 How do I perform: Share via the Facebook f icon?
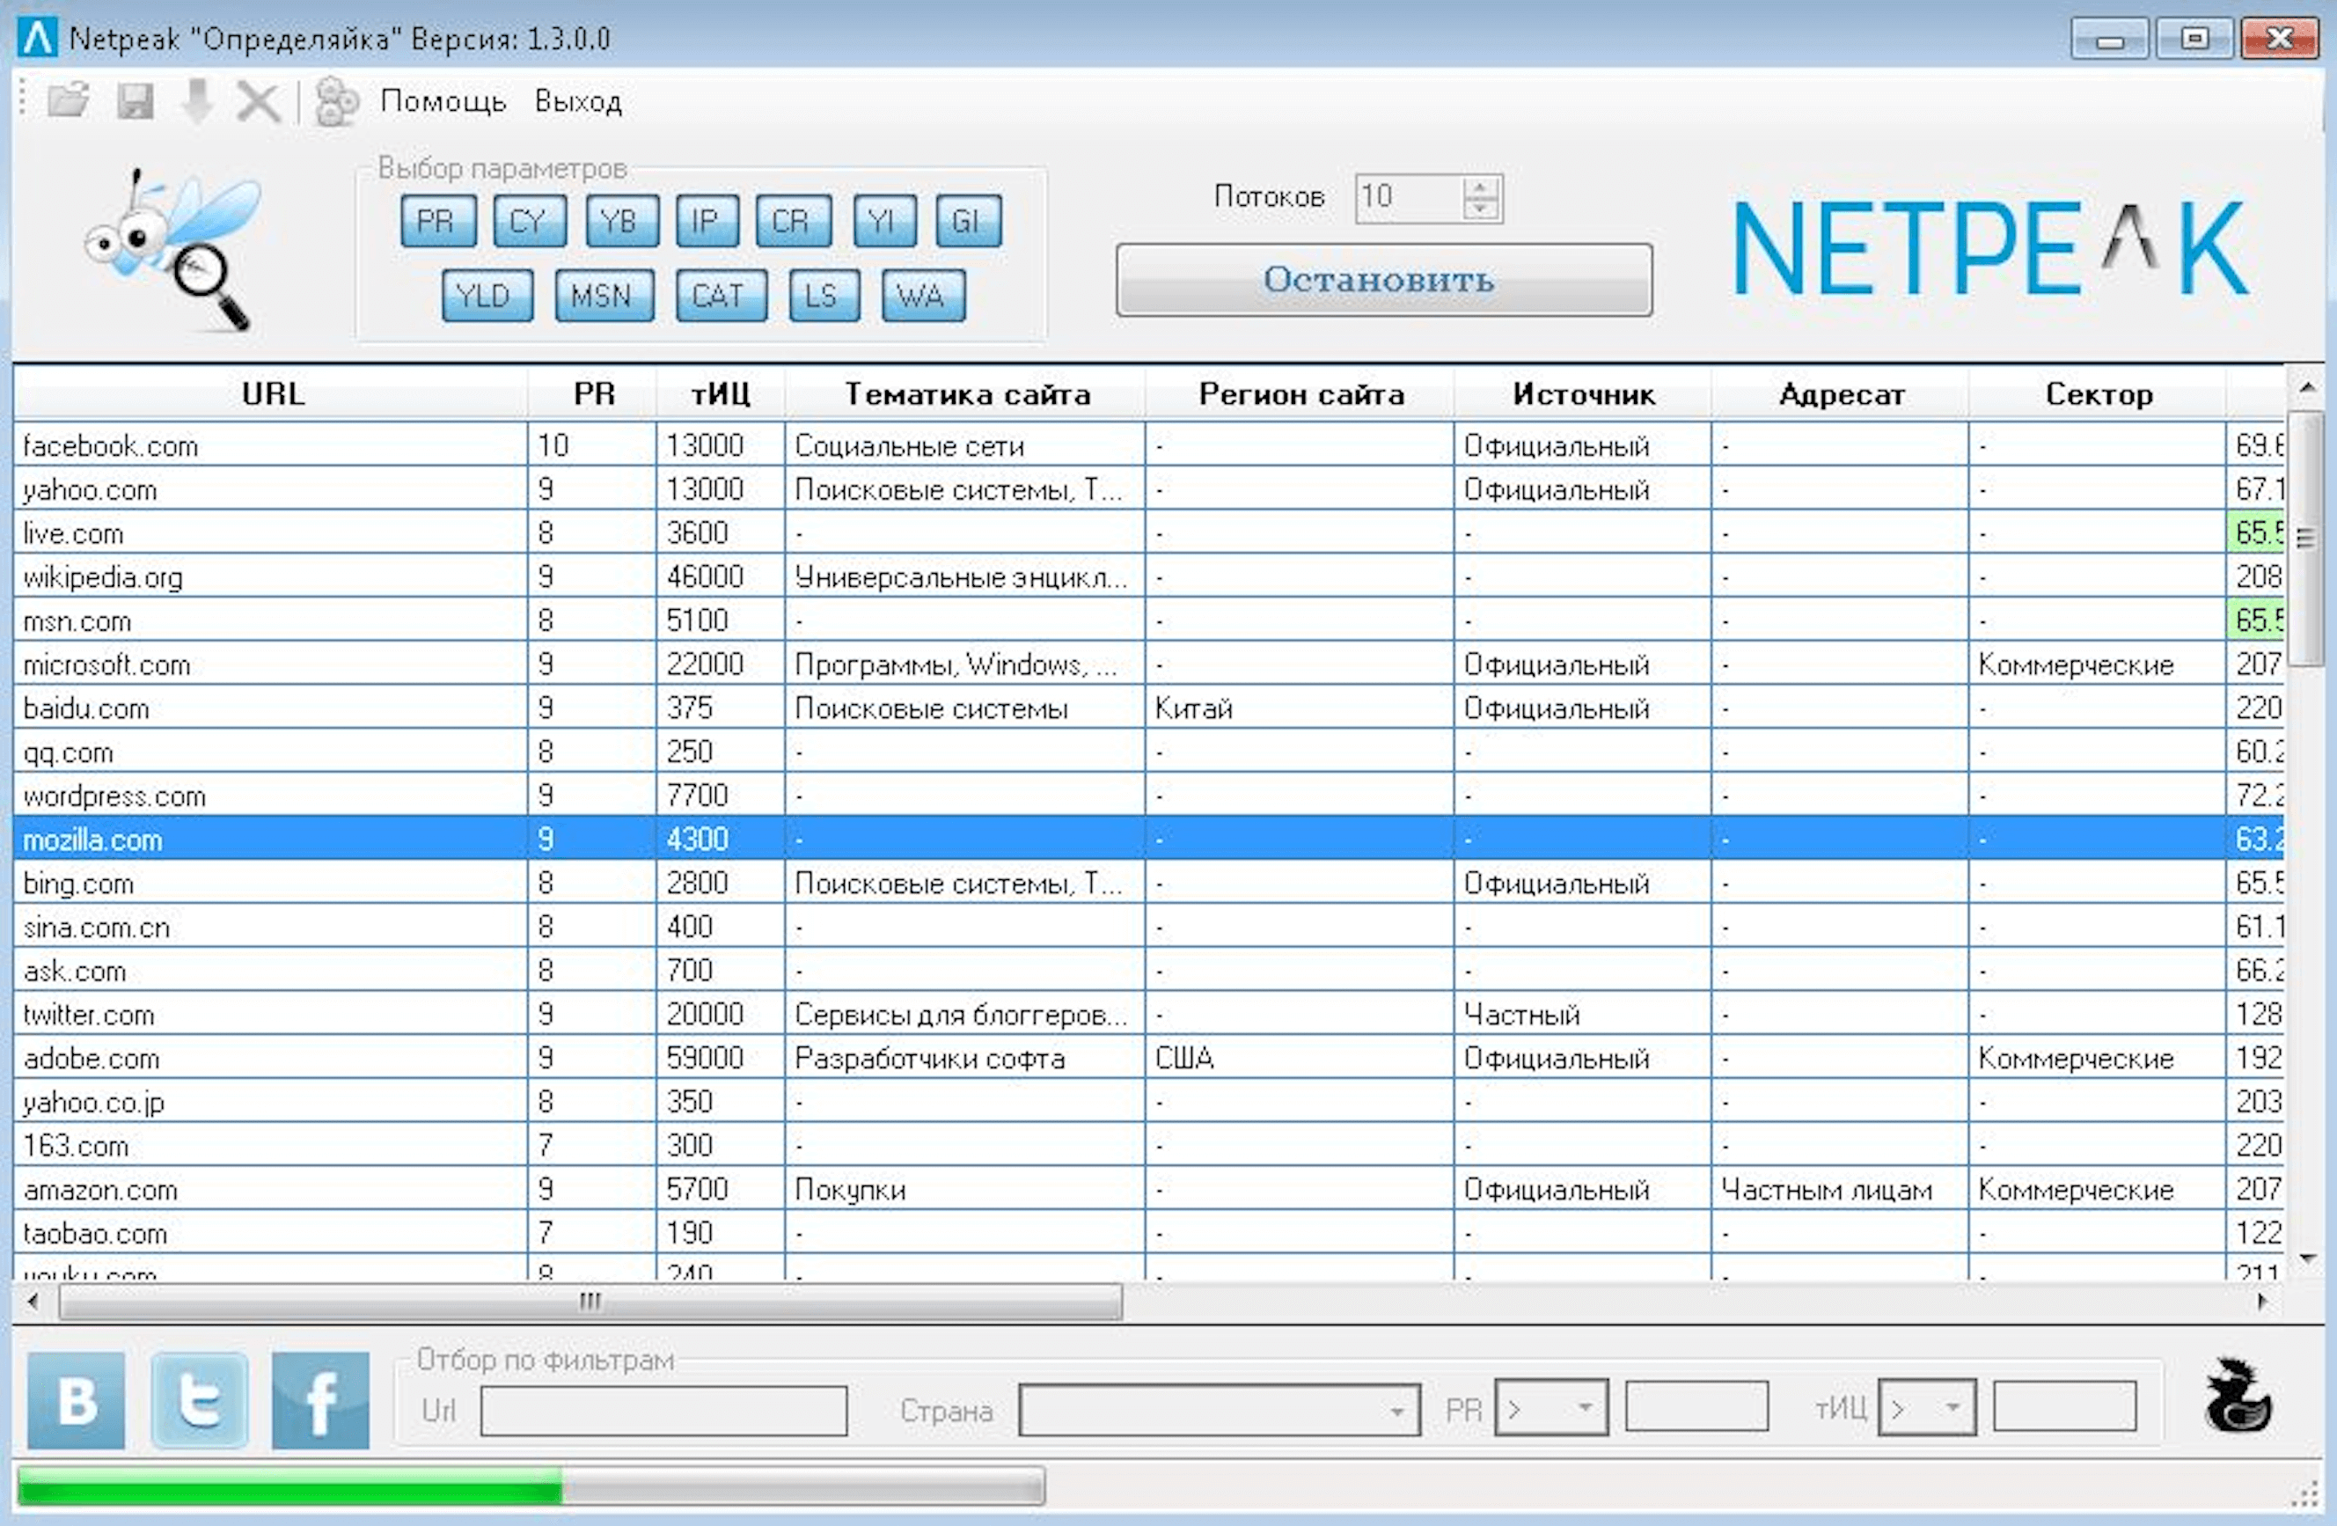[320, 1400]
